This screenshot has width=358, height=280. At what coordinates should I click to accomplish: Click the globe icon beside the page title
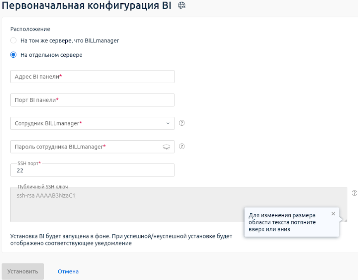point(181,6)
